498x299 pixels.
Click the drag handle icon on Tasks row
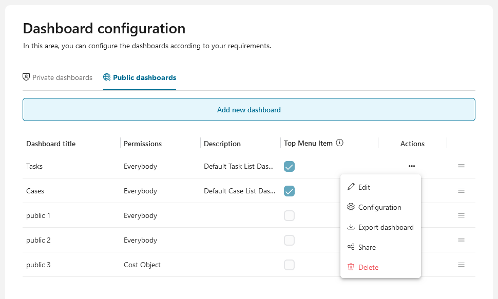coord(461,166)
